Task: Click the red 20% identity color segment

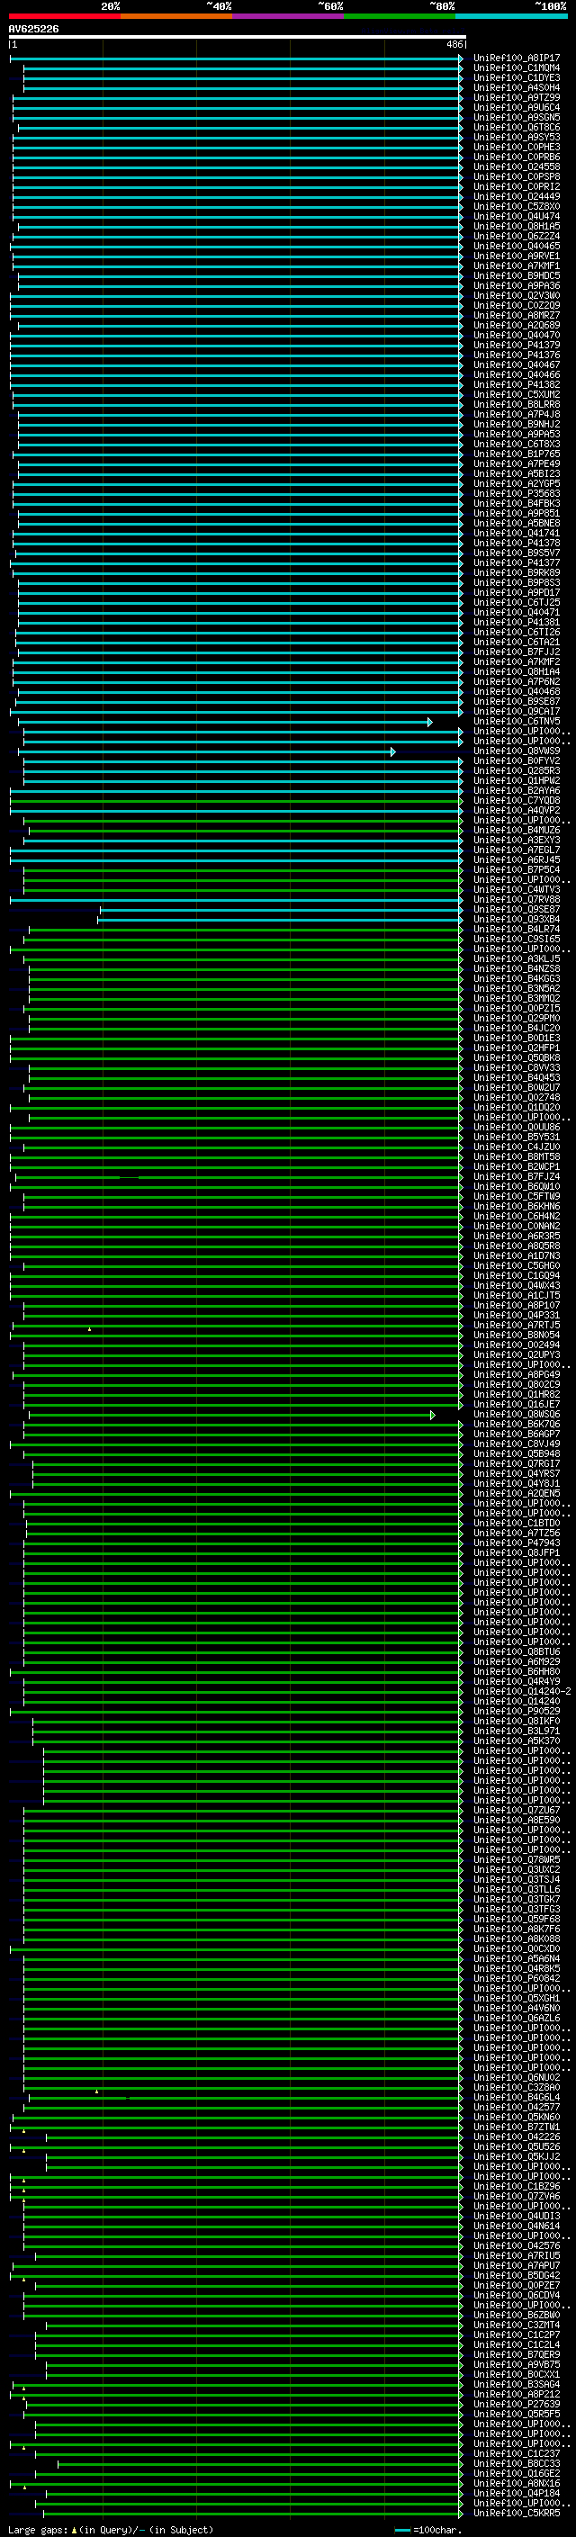Action: pyautogui.click(x=64, y=16)
